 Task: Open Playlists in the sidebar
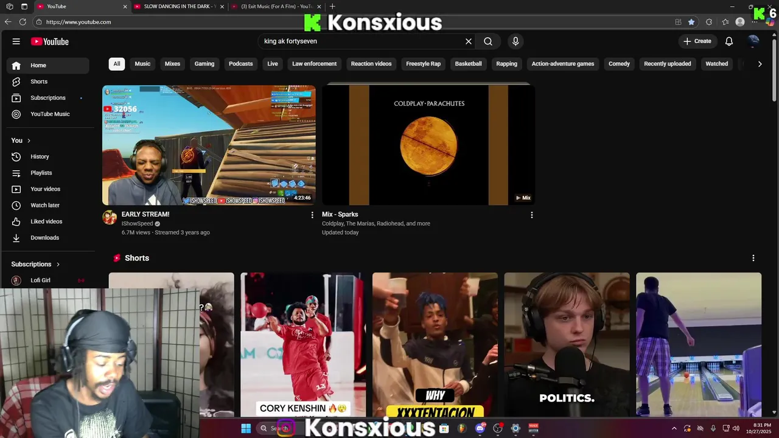[x=48, y=173]
